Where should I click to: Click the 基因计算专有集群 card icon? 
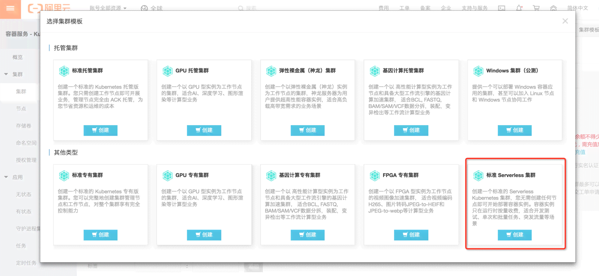[x=271, y=175]
